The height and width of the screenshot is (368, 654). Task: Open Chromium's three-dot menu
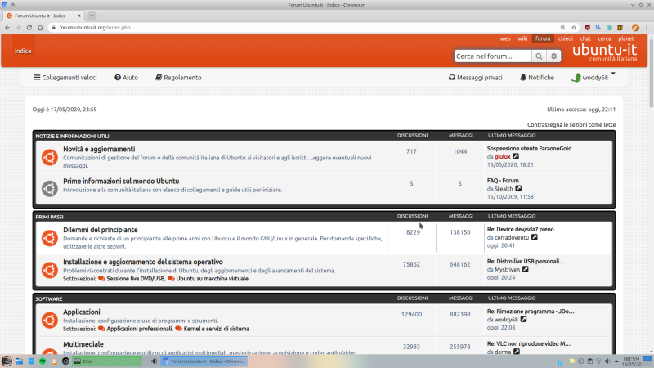[647, 28]
